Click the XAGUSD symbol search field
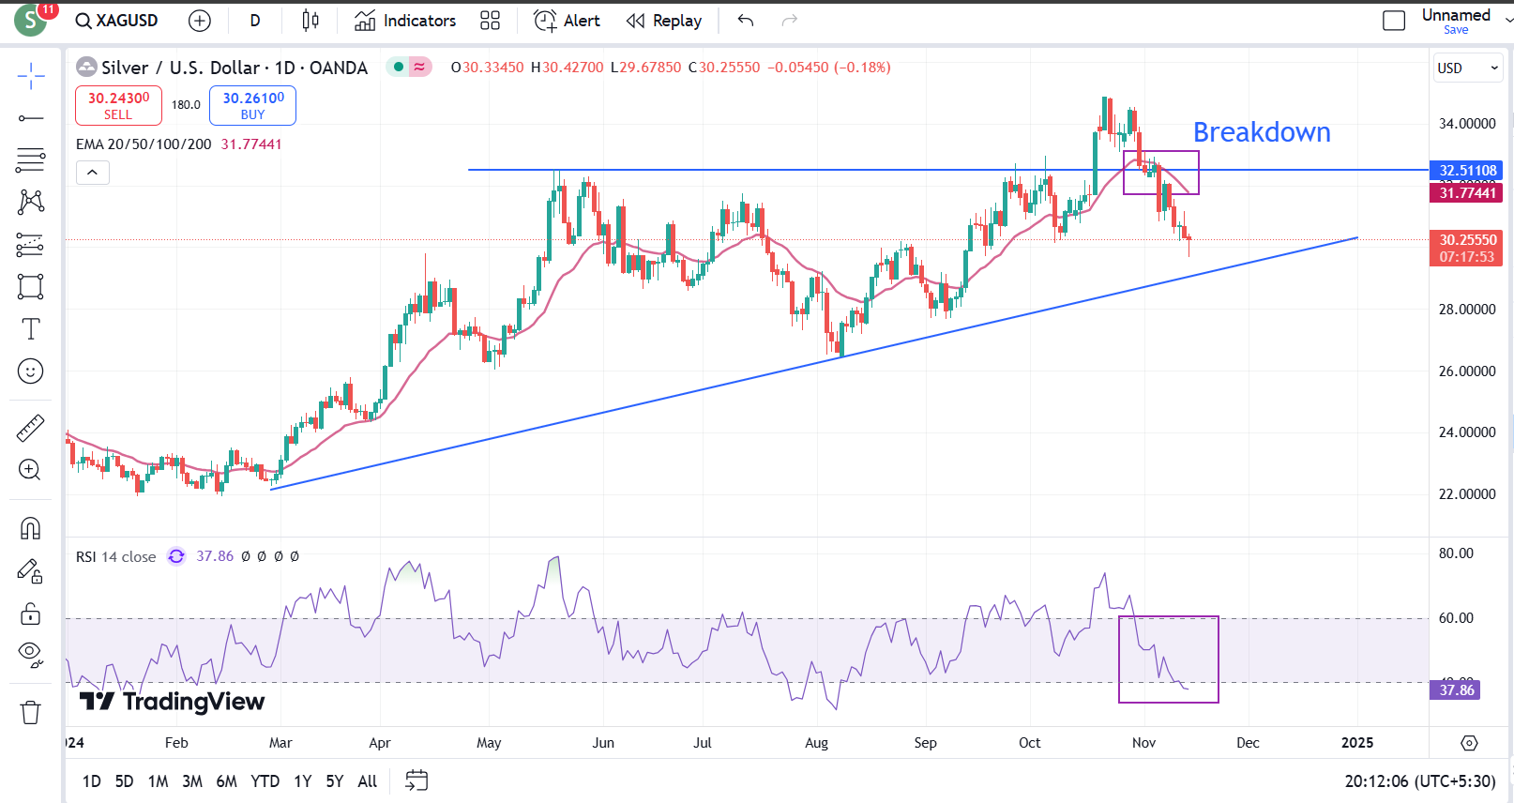1514x803 pixels. (117, 21)
